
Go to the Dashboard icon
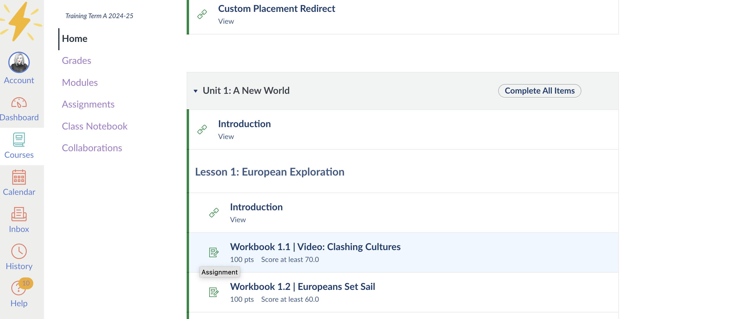(x=19, y=103)
